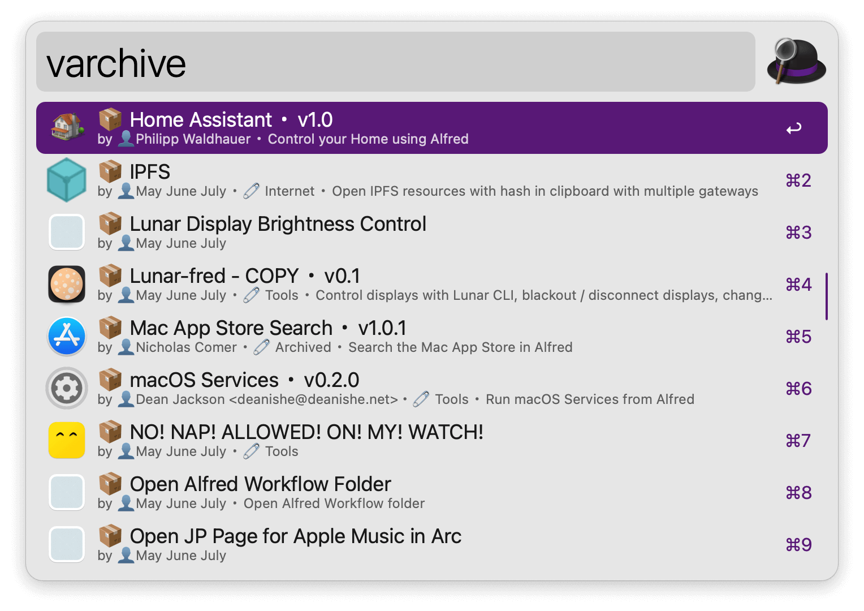864x611 pixels.
Task: Click the ⌘3 shortcut label
Action: [x=798, y=233]
